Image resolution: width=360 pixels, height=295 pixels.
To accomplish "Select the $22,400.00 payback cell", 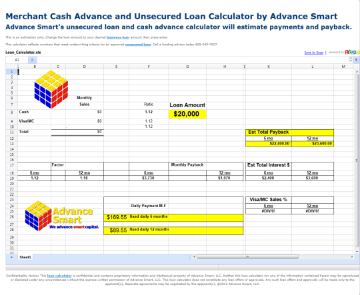I will coord(269,144).
